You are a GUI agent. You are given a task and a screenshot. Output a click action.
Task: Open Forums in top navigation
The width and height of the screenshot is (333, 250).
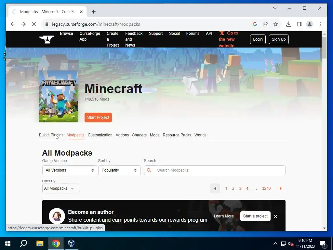coord(193,34)
